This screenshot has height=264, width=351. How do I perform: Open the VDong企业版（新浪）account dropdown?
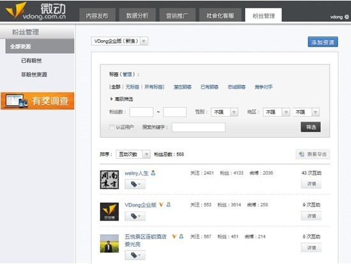[120, 41]
